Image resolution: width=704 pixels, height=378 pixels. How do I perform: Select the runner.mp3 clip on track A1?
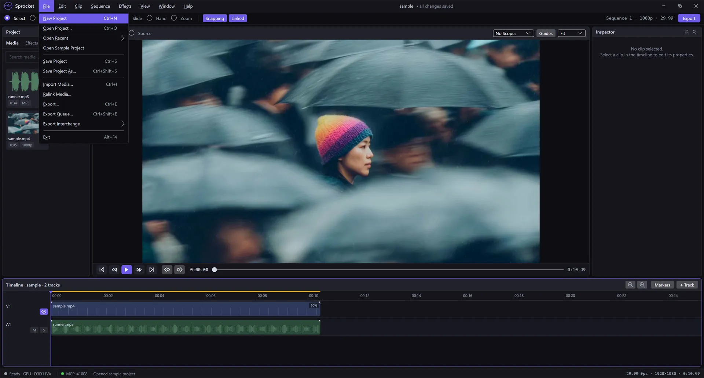(x=186, y=327)
